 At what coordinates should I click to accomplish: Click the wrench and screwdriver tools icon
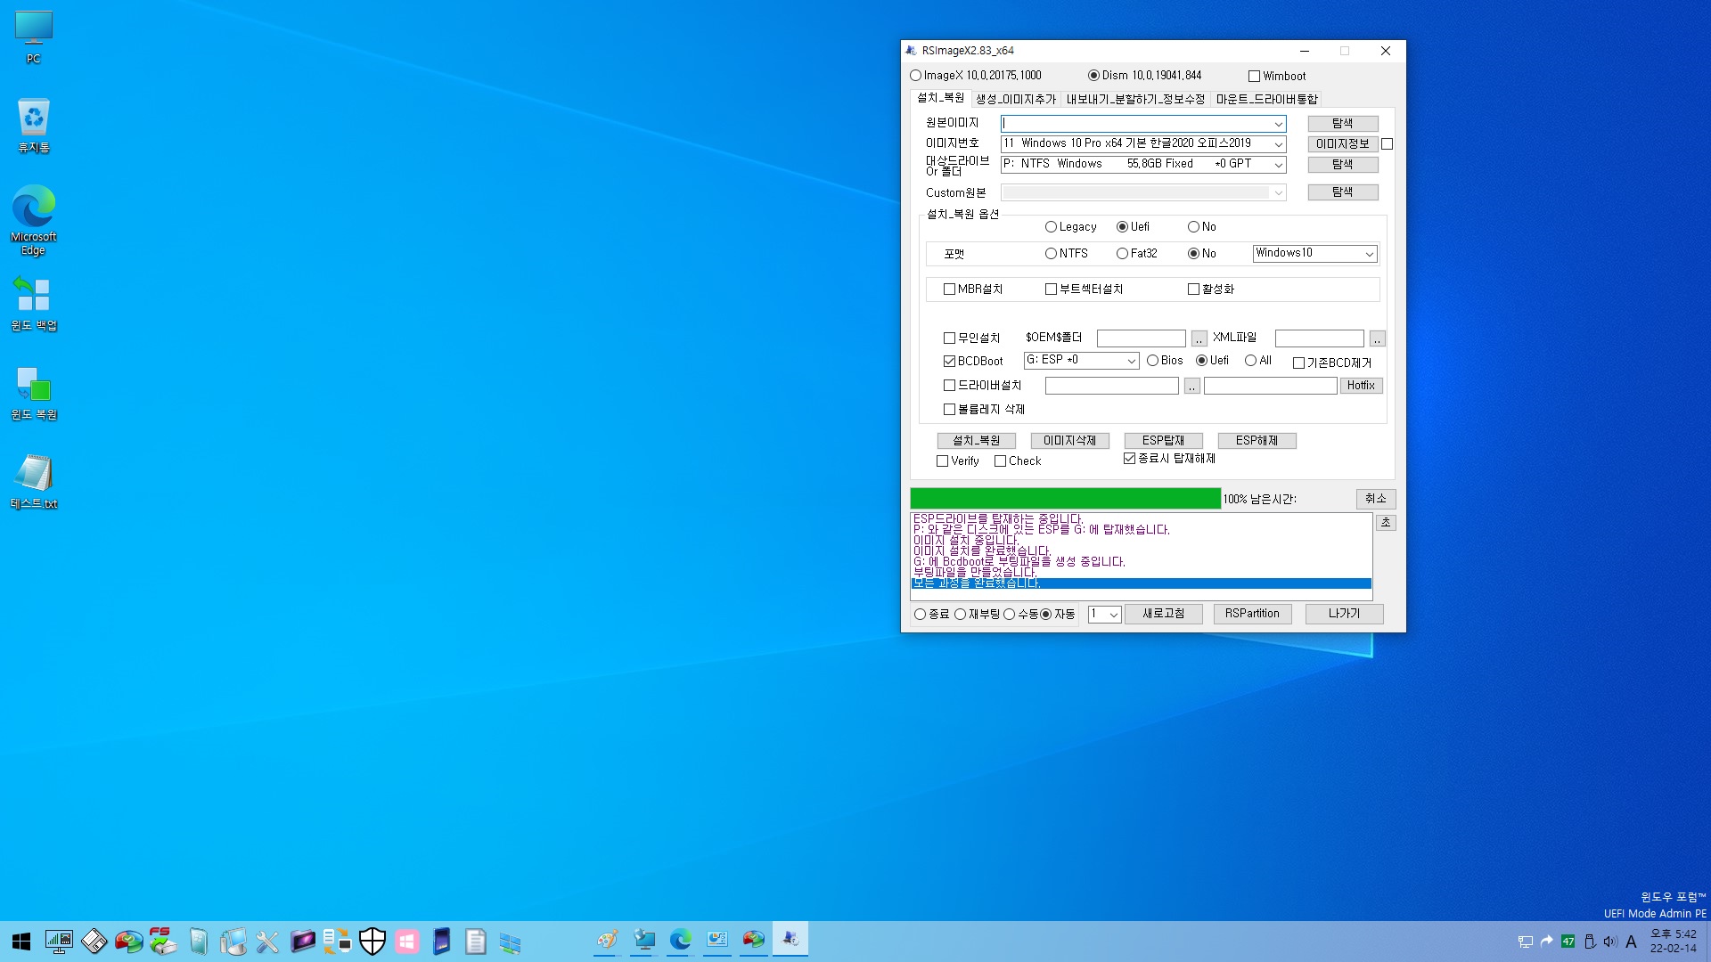[267, 942]
